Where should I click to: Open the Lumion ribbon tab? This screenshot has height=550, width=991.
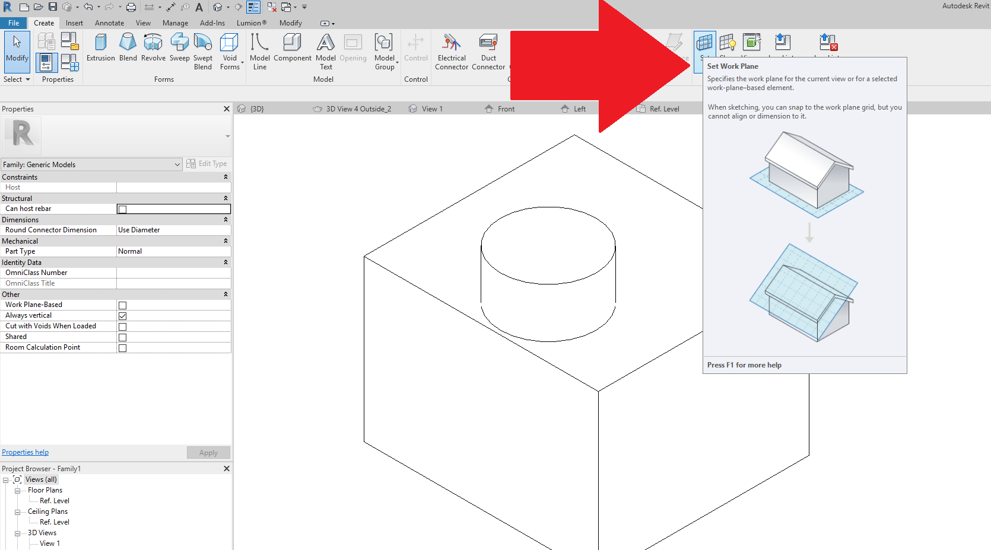click(252, 23)
